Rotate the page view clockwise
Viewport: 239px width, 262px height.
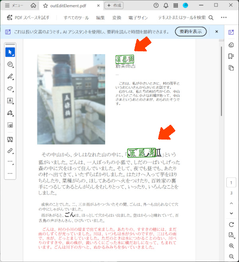click(231, 224)
